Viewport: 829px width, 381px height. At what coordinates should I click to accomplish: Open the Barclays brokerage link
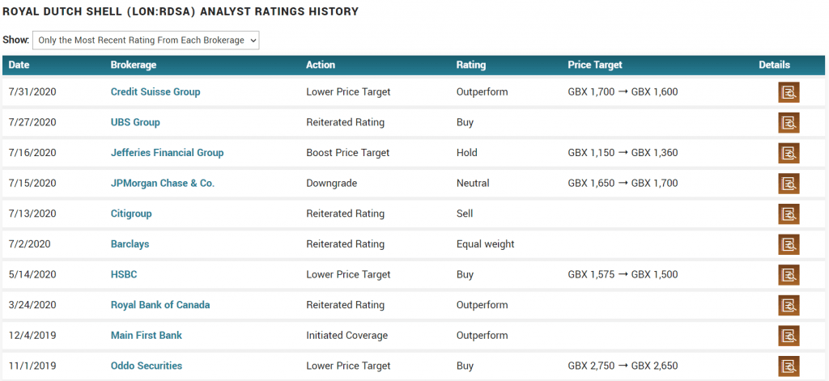point(130,244)
